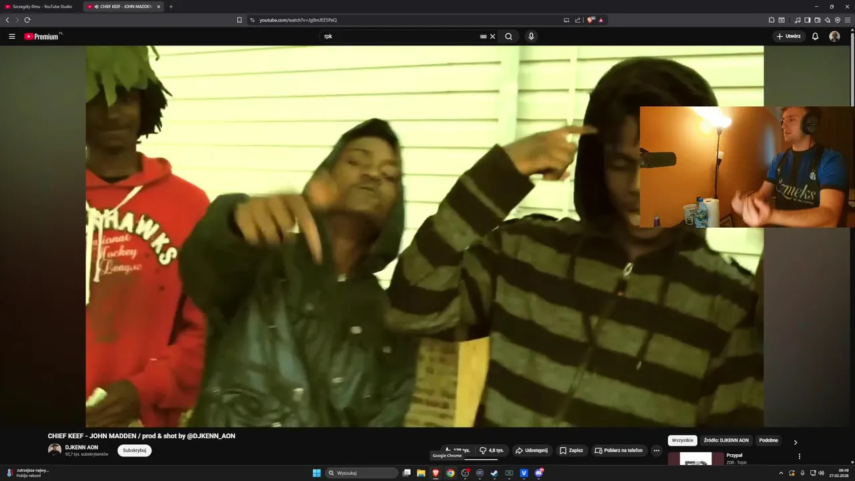Open the browser main menu
The width and height of the screenshot is (855, 481).
pyautogui.click(x=848, y=20)
